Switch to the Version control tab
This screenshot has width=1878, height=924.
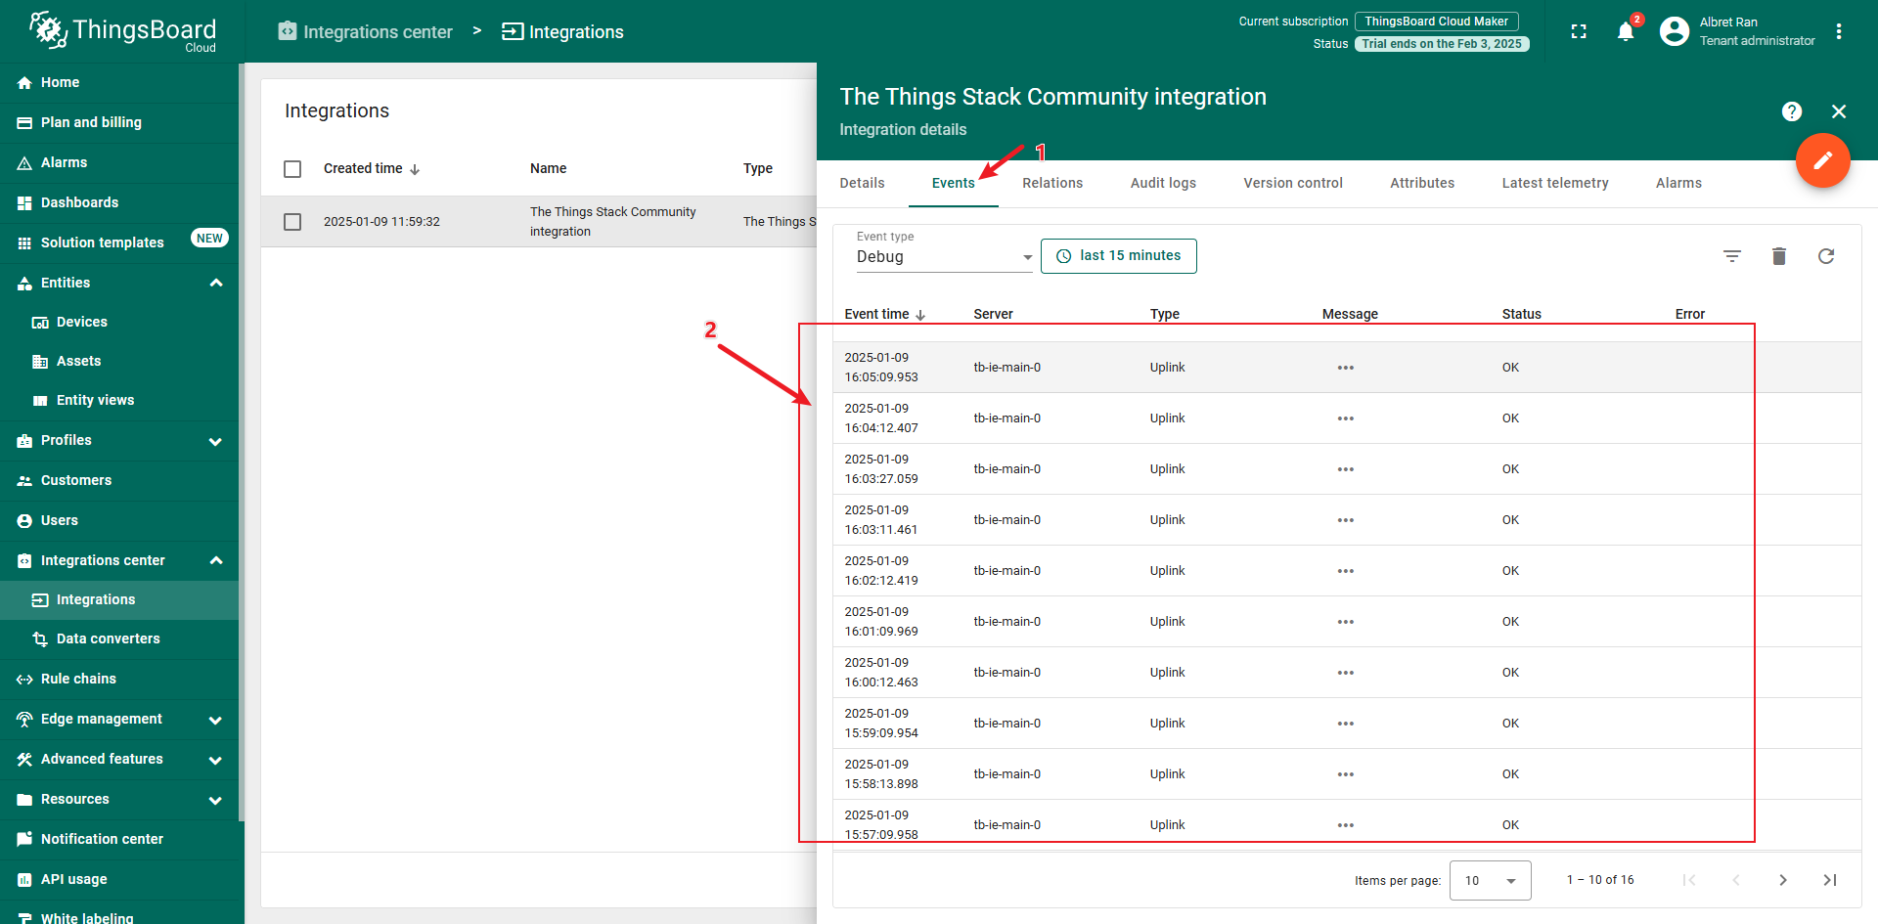(x=1293, y=183)
